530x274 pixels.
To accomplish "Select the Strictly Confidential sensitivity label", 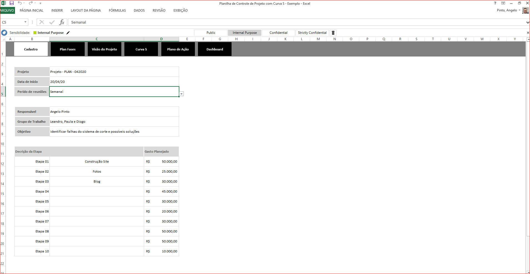I will click(312, 33).
